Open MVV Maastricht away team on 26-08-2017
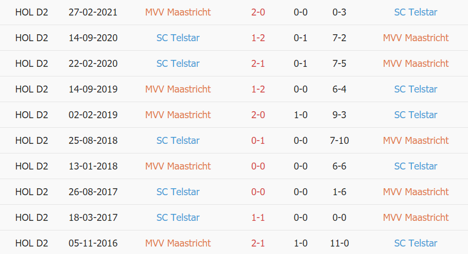468x254 pixels. pos(416,192)
